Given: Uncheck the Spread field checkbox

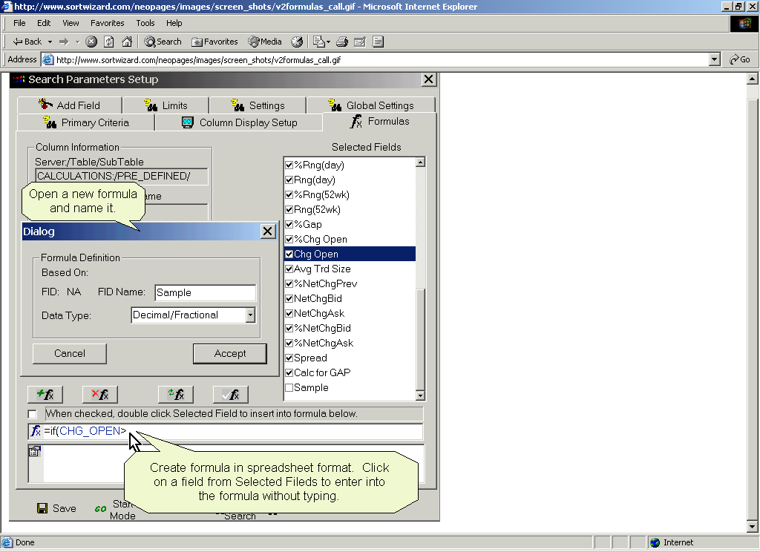Looking at the screenshot, I should (289, 358).
